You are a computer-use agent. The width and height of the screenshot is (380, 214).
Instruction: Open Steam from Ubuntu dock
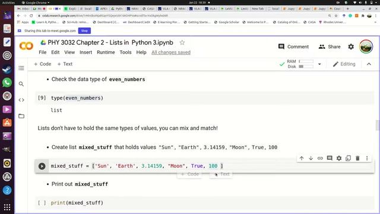[x=7, y=69]
